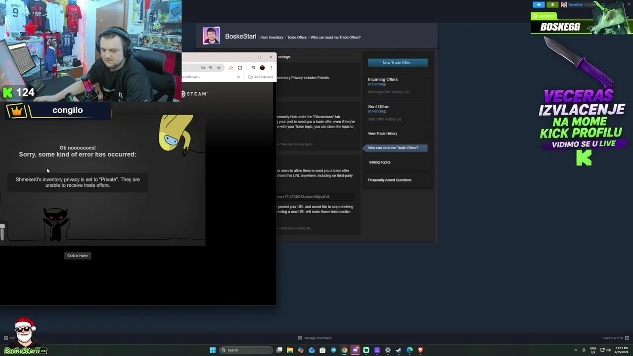Image resolution: width=633 pixels, height=356 pixels.
Task: Open Incoming Offers section
Action: coord(383,79)
